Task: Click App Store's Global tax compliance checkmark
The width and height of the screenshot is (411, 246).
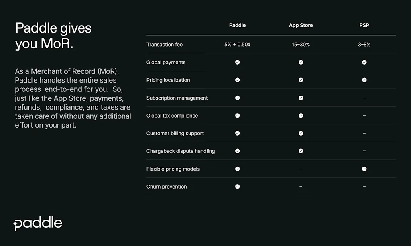Action: pyautogui.click(x=301, y=116)
